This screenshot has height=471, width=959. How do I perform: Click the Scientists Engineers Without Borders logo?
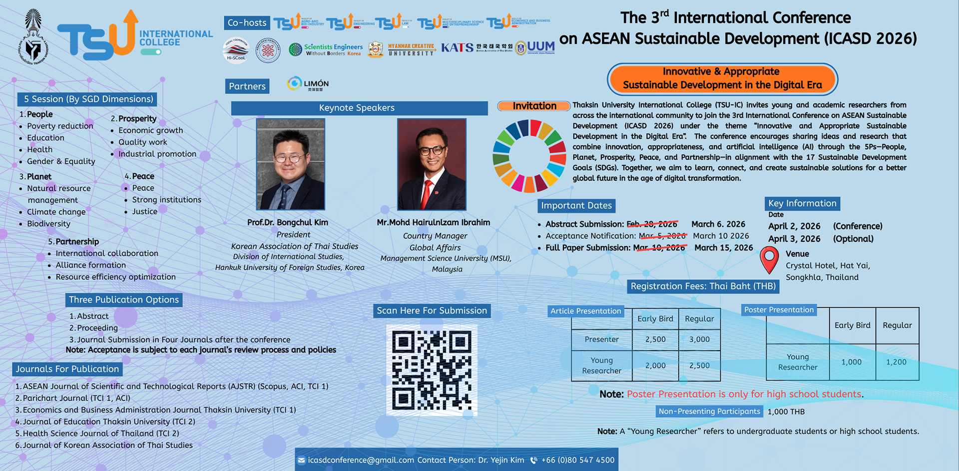pyautogui.click(x=326, y=49)
